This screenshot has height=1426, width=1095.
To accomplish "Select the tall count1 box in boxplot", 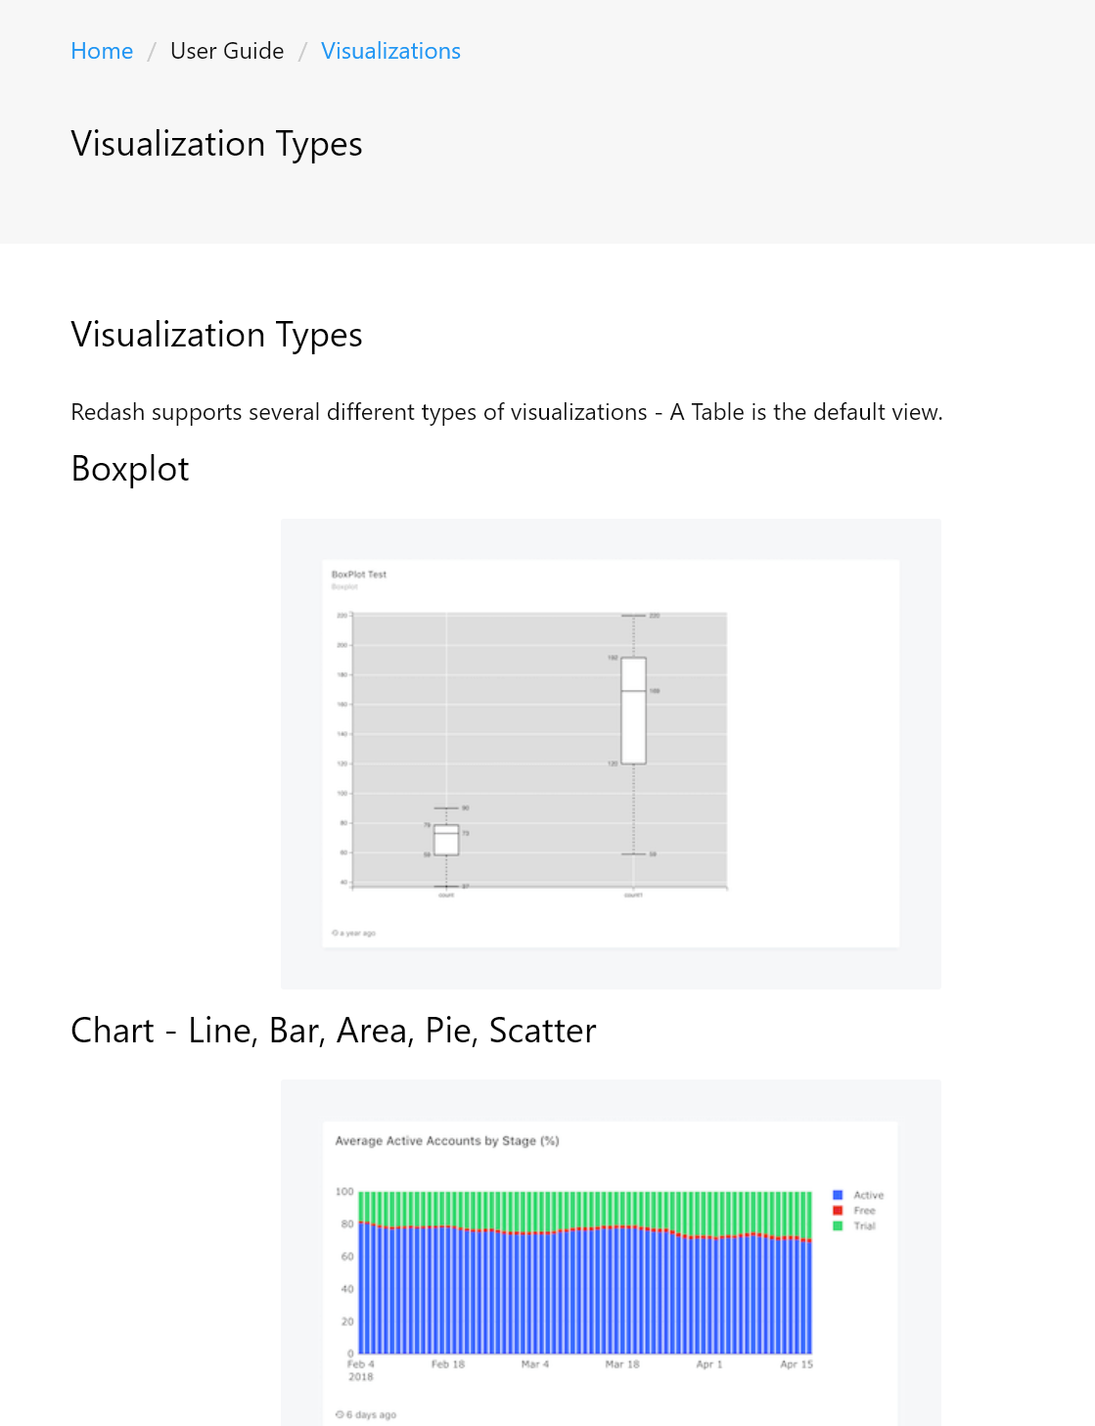I will click(x=634, y=711).
